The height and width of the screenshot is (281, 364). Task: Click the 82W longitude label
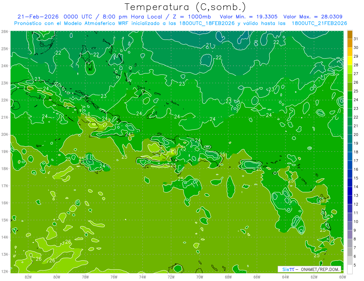(28, 277)
